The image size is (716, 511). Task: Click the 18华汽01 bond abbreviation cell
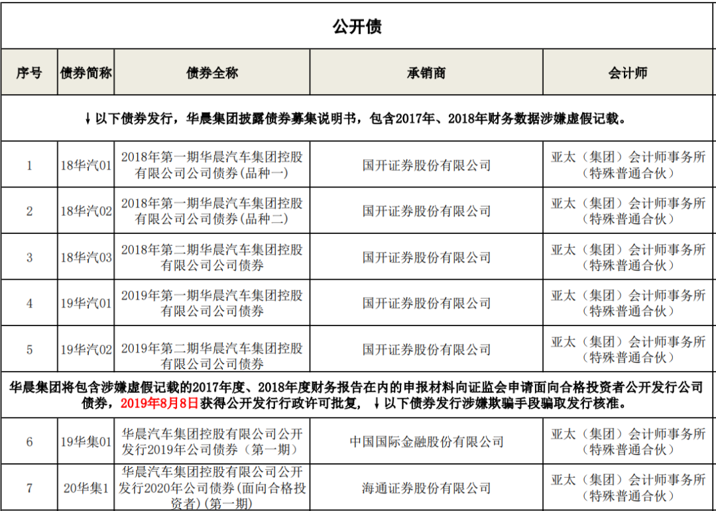coord(86,165)
